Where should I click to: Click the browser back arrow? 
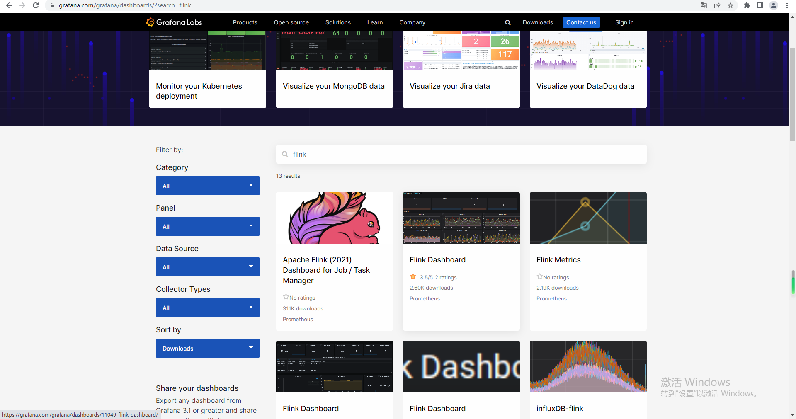click(x=9, y=5)
